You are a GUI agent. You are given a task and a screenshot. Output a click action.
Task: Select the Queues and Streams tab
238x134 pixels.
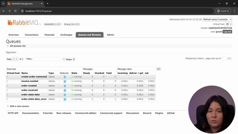pyautogui.click(x=90, y=35)
